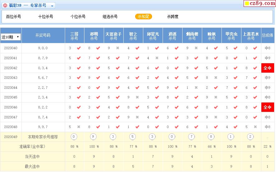
Task: Click the red checkmark for 甲壳虫 in 2020046
Action: tap(236, 107)
